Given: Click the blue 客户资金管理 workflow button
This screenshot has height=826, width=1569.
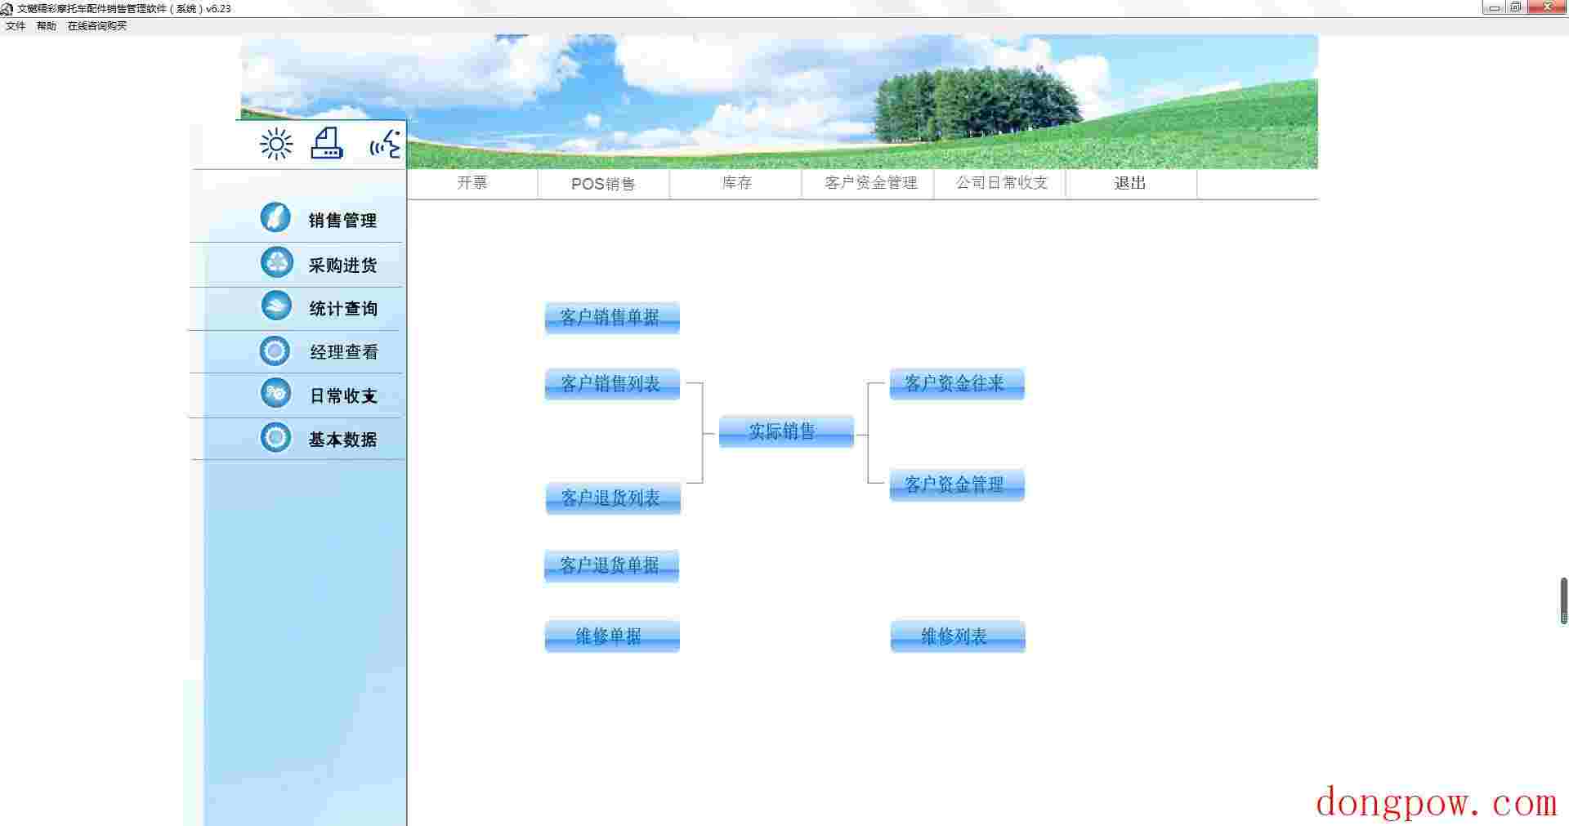Looking at the screenshot, I should coord(957,485).
